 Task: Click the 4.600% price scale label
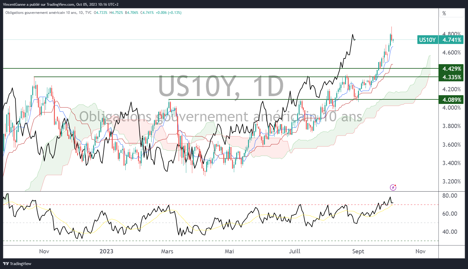tap(451, 52)
